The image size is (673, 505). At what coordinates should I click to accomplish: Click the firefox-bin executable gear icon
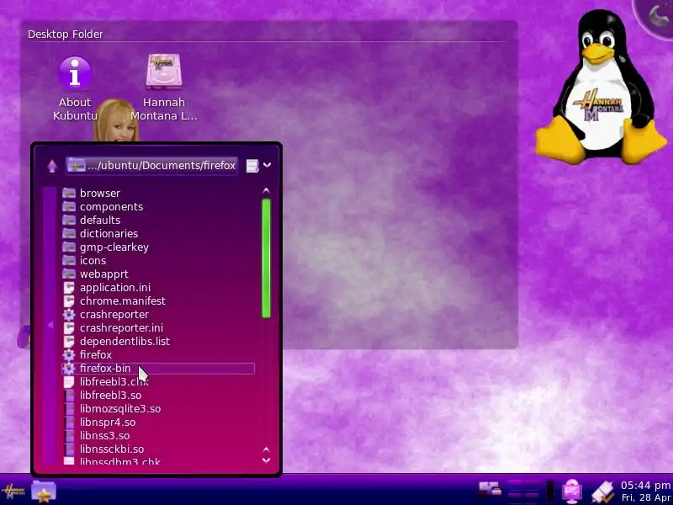pyautogui.click(x=69, y=369)
